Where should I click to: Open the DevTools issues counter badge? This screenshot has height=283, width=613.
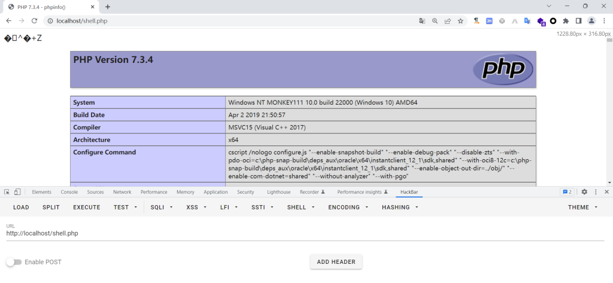566,192
